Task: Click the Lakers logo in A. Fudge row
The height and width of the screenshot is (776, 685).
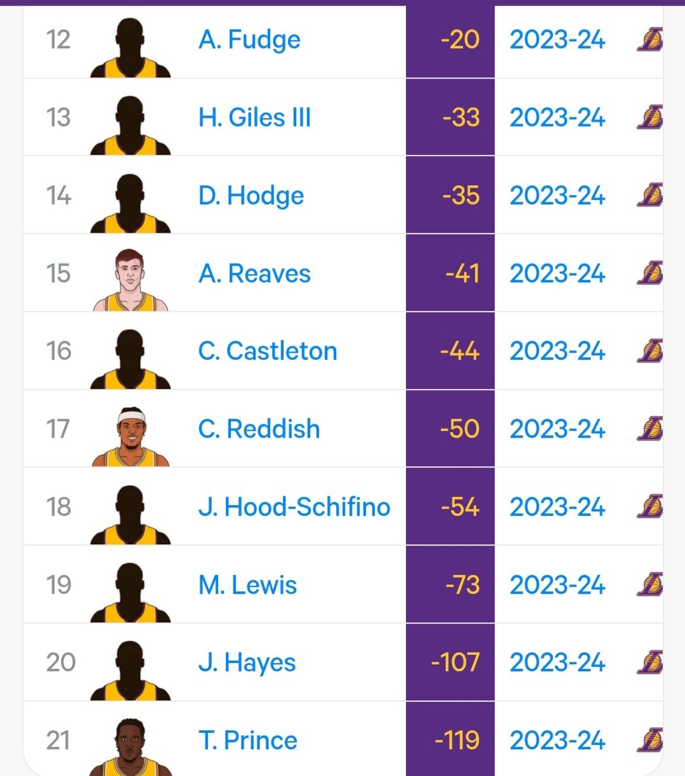Action: [649, 40]
